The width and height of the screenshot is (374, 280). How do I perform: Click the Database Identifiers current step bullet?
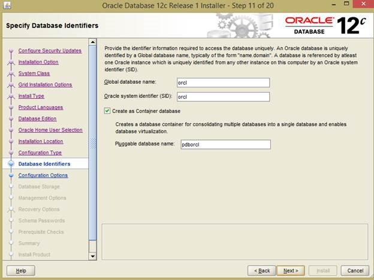(x=11, y=163)
